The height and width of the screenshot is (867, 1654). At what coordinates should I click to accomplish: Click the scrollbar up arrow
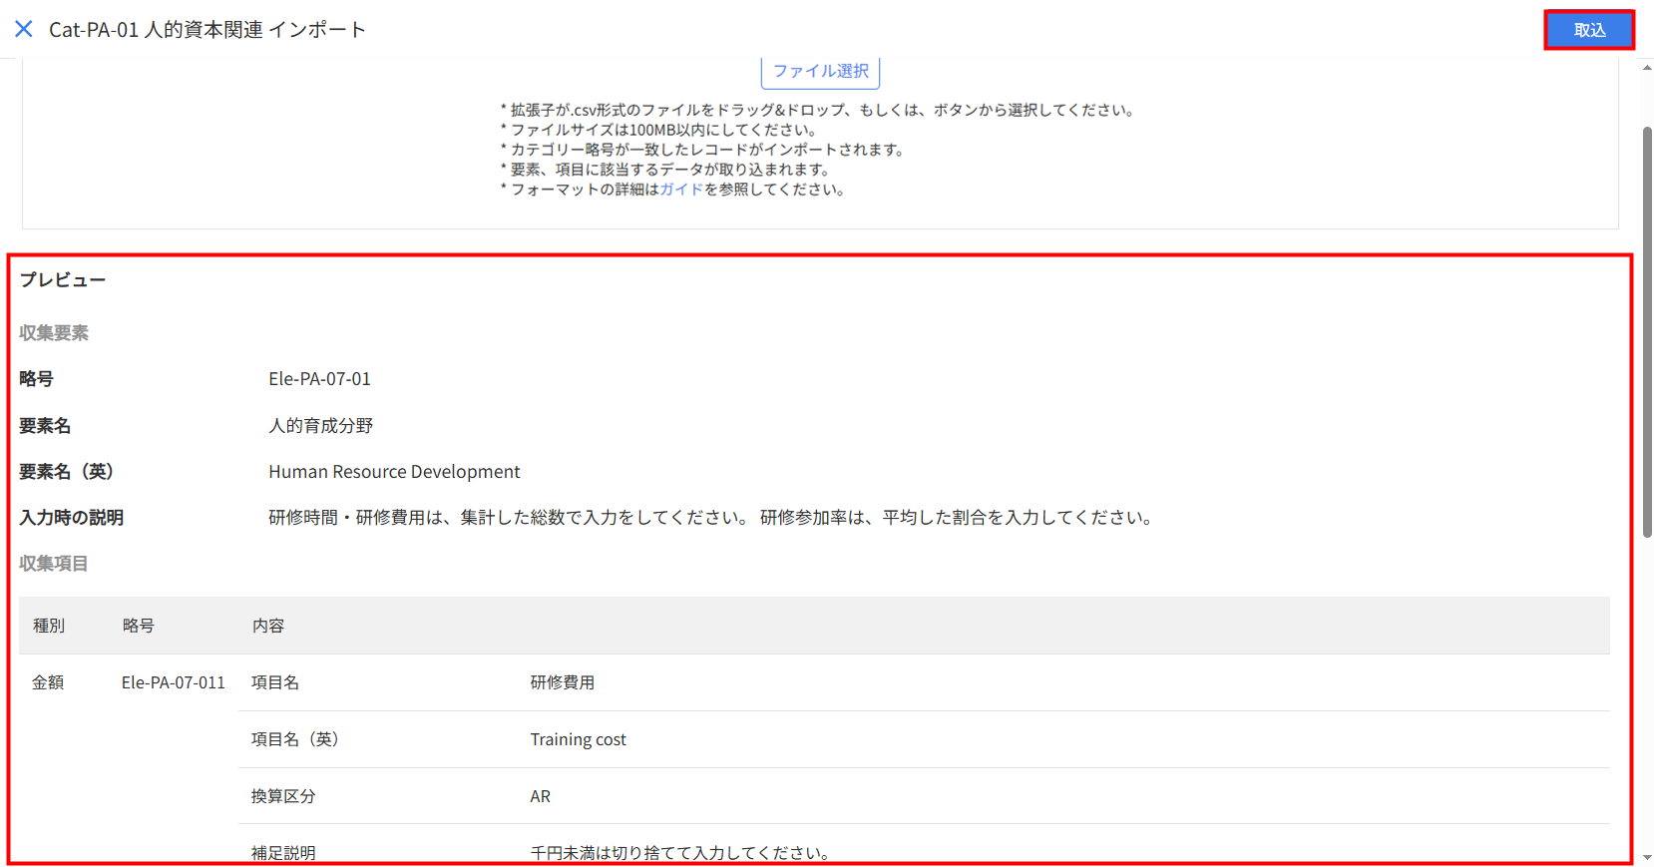click(1646, 68)
